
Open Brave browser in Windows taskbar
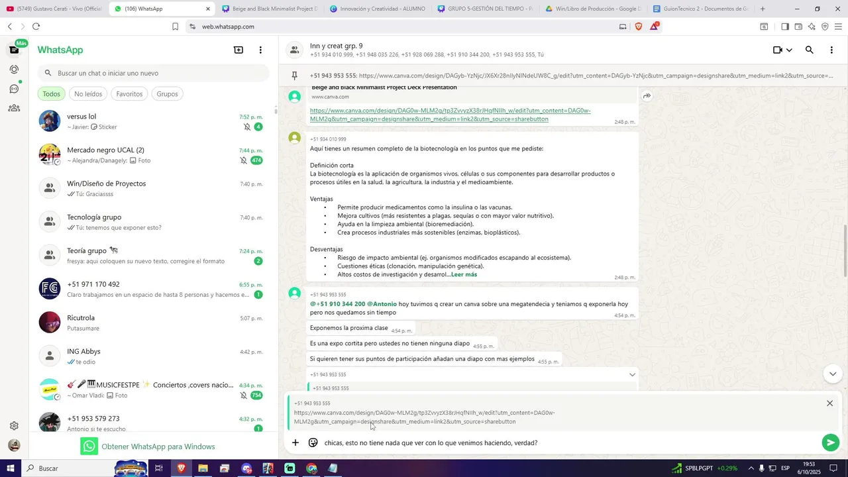point(181,468)
